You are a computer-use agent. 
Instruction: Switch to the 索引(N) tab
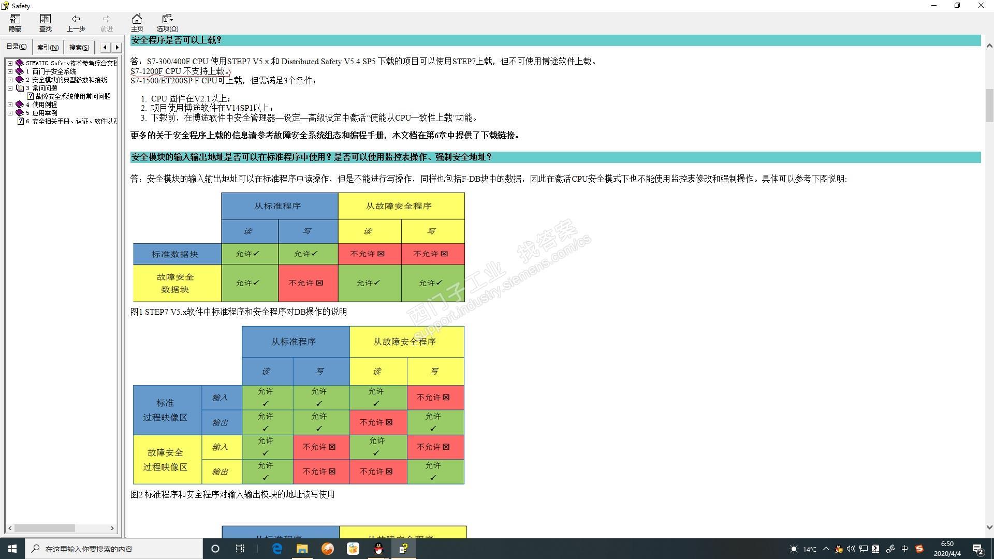48,47
